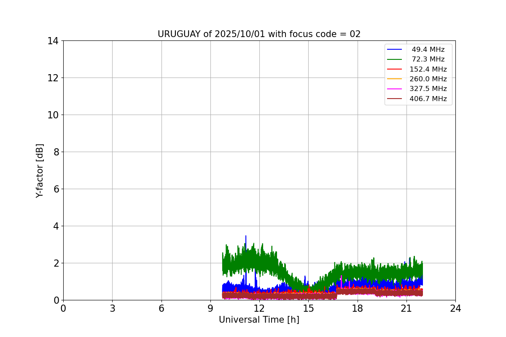Screen dimensions: 506x337
Task: Select the 49.4 MHz legend label
Action: click(428, 50)
